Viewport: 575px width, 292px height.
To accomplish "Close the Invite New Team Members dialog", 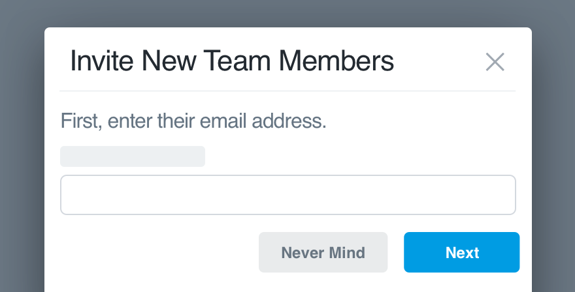I will coord(495,62).
